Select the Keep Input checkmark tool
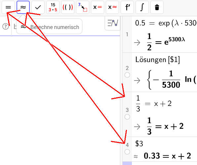 pyautogui.click(x=38, y=7)
